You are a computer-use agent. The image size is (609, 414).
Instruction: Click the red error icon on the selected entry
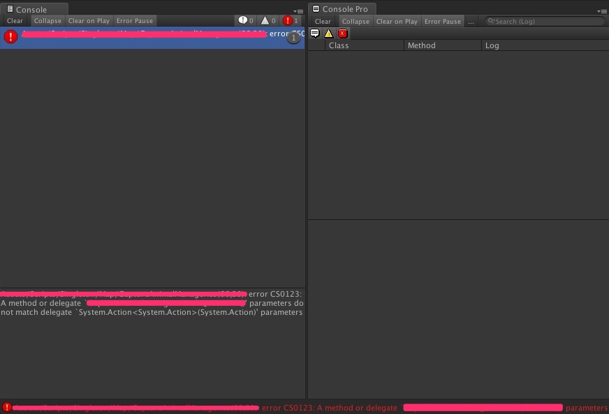pos(10,36)
